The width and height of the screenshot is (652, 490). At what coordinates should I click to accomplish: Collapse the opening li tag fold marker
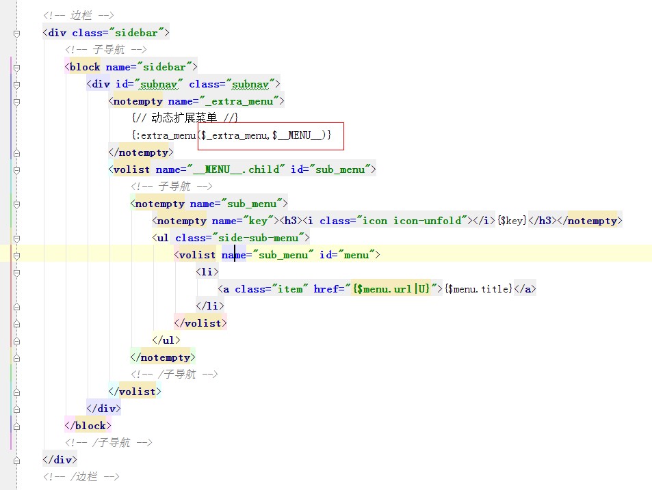pyautogui.click(x=16, y=272)
